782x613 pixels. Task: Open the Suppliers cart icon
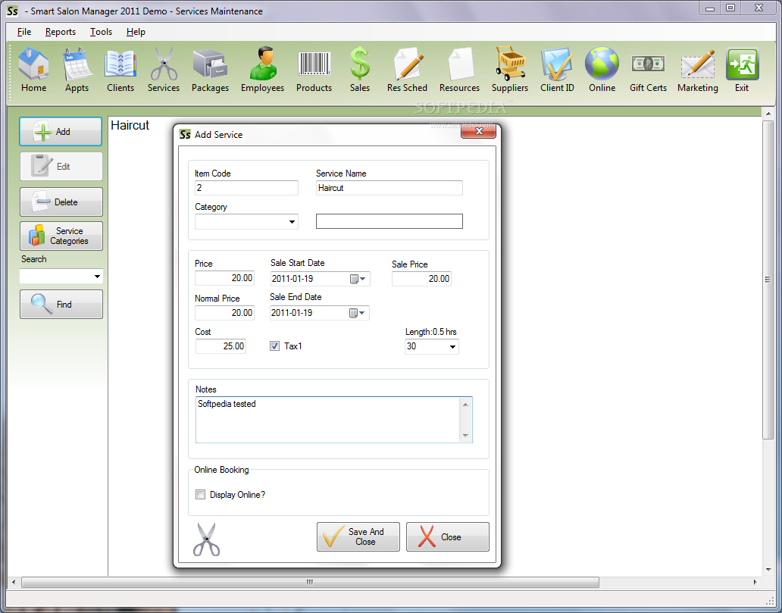510,70
